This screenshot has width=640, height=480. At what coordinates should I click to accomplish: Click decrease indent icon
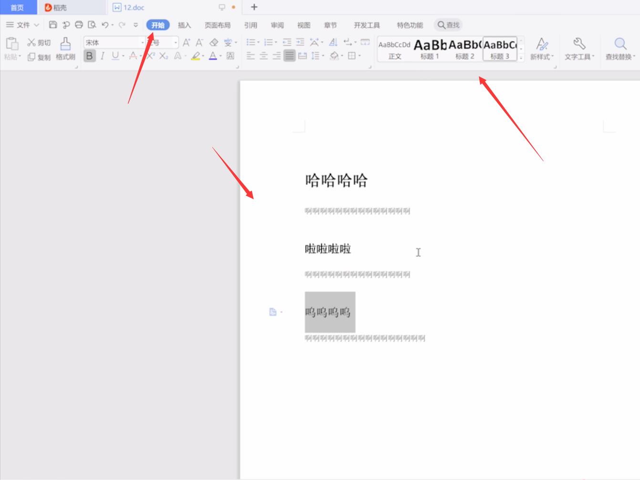(287, 42)
